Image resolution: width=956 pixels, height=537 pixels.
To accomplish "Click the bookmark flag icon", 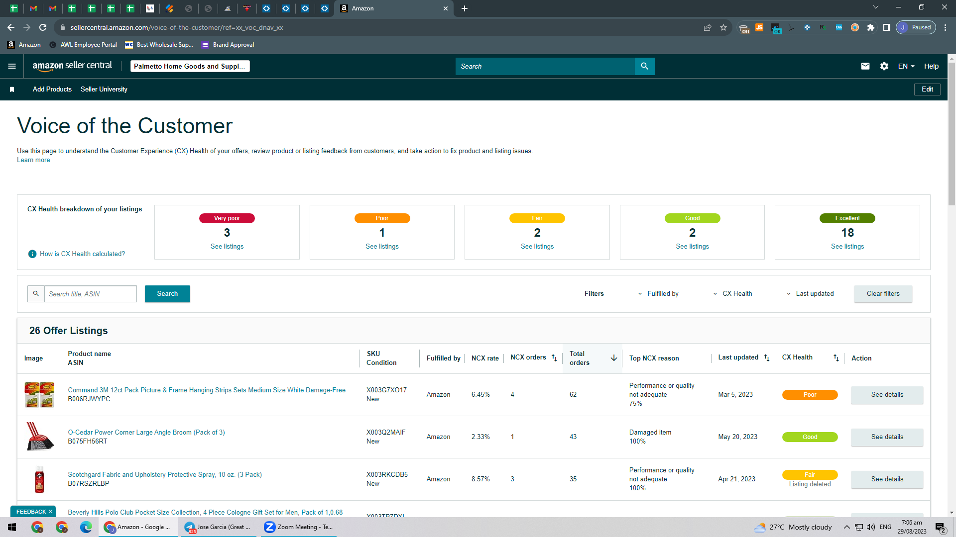I will coord(12,89).
